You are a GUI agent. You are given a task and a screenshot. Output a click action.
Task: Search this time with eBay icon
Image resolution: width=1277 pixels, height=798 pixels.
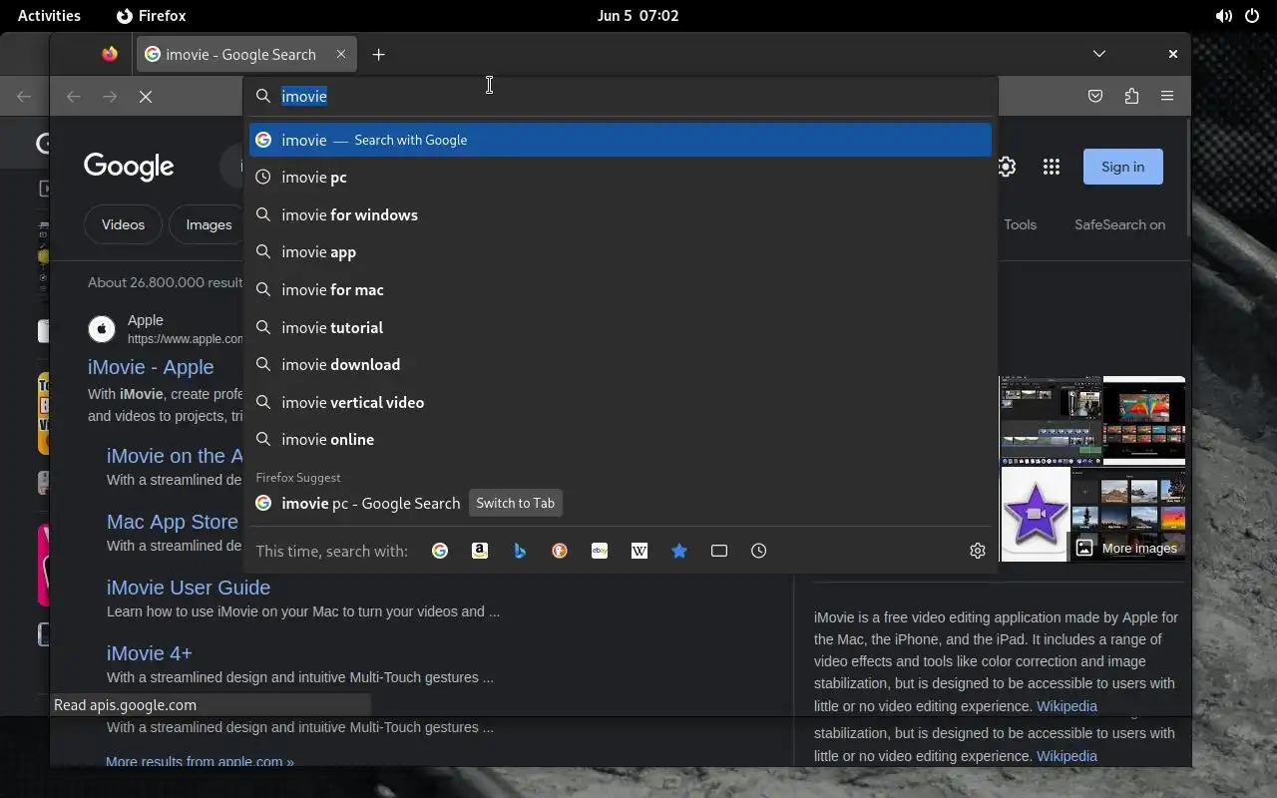click(600, 551)
